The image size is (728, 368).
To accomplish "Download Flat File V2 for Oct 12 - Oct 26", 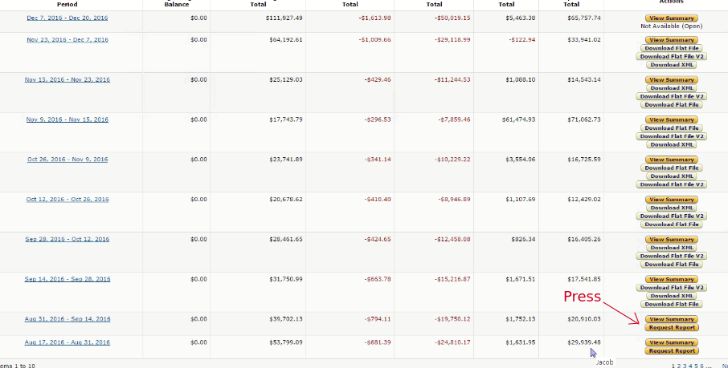I will pyautogui.click(x=671, y=216).
